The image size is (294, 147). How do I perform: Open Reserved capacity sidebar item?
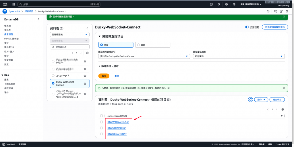pos(9,60)
